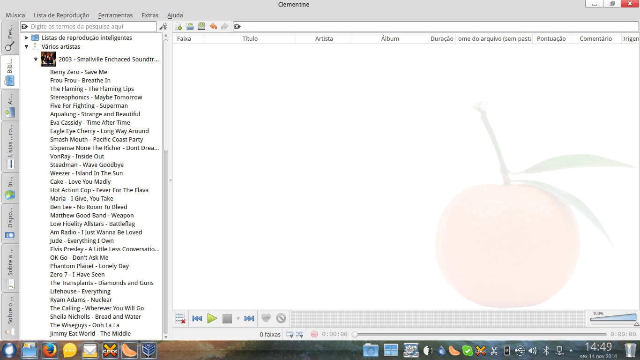Create a new playlist with the toolbar icon
Screen dimensions: 640x360
coord(179,26)
